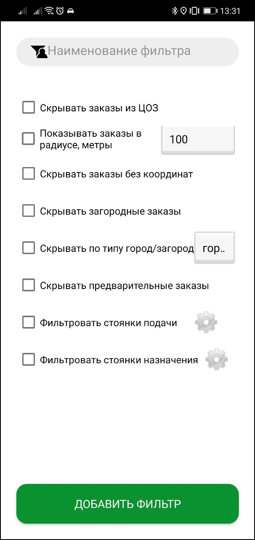Open settings gear for pickup stands filter

[206, 323]
